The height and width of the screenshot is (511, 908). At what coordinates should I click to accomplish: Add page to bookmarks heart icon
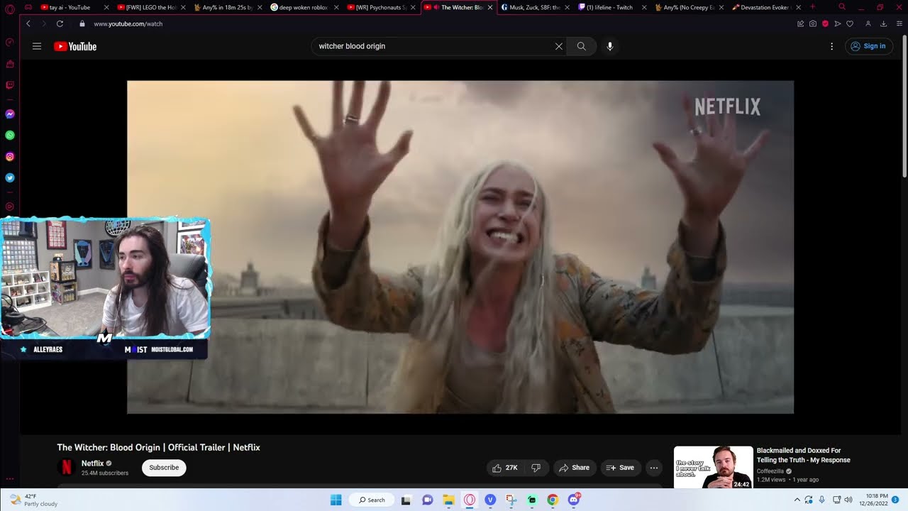tap(850, 23)
